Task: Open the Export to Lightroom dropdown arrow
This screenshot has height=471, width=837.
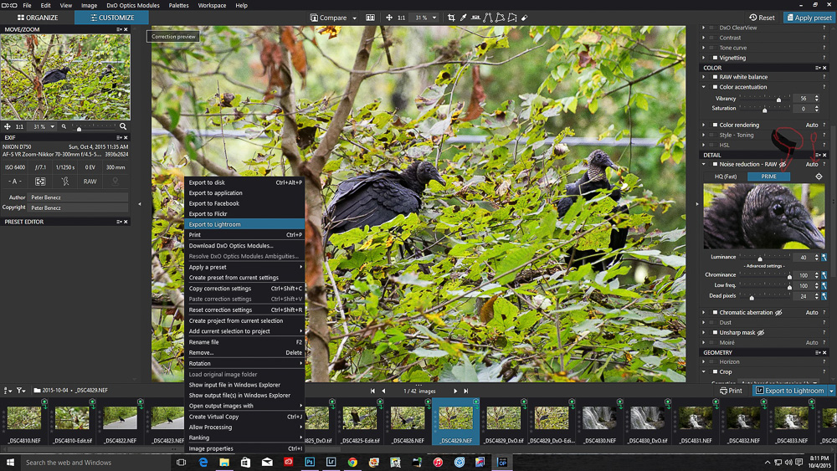Action: [x=831, y=391]
